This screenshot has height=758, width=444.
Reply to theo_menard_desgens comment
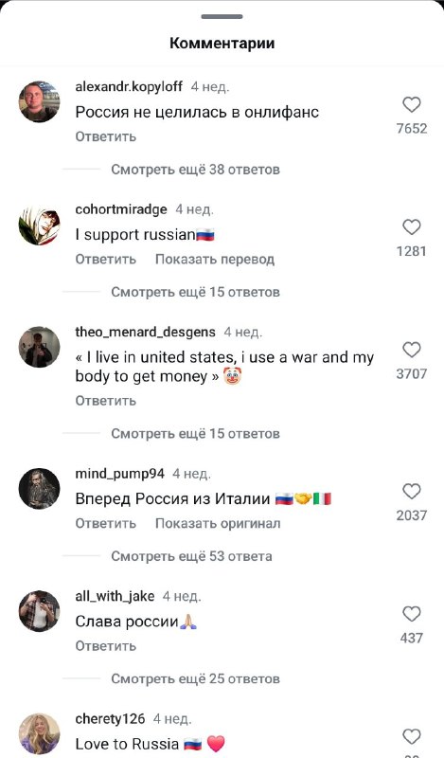[106, 401]
